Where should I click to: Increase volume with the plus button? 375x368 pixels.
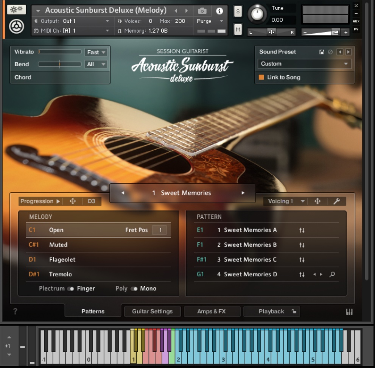coord(345,32)
